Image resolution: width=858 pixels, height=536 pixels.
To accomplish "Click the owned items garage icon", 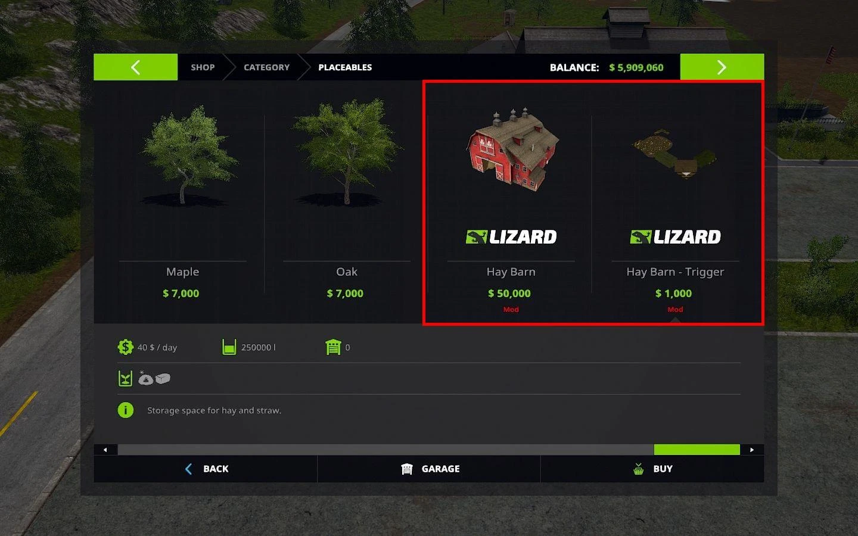I will tap(333, 347).
